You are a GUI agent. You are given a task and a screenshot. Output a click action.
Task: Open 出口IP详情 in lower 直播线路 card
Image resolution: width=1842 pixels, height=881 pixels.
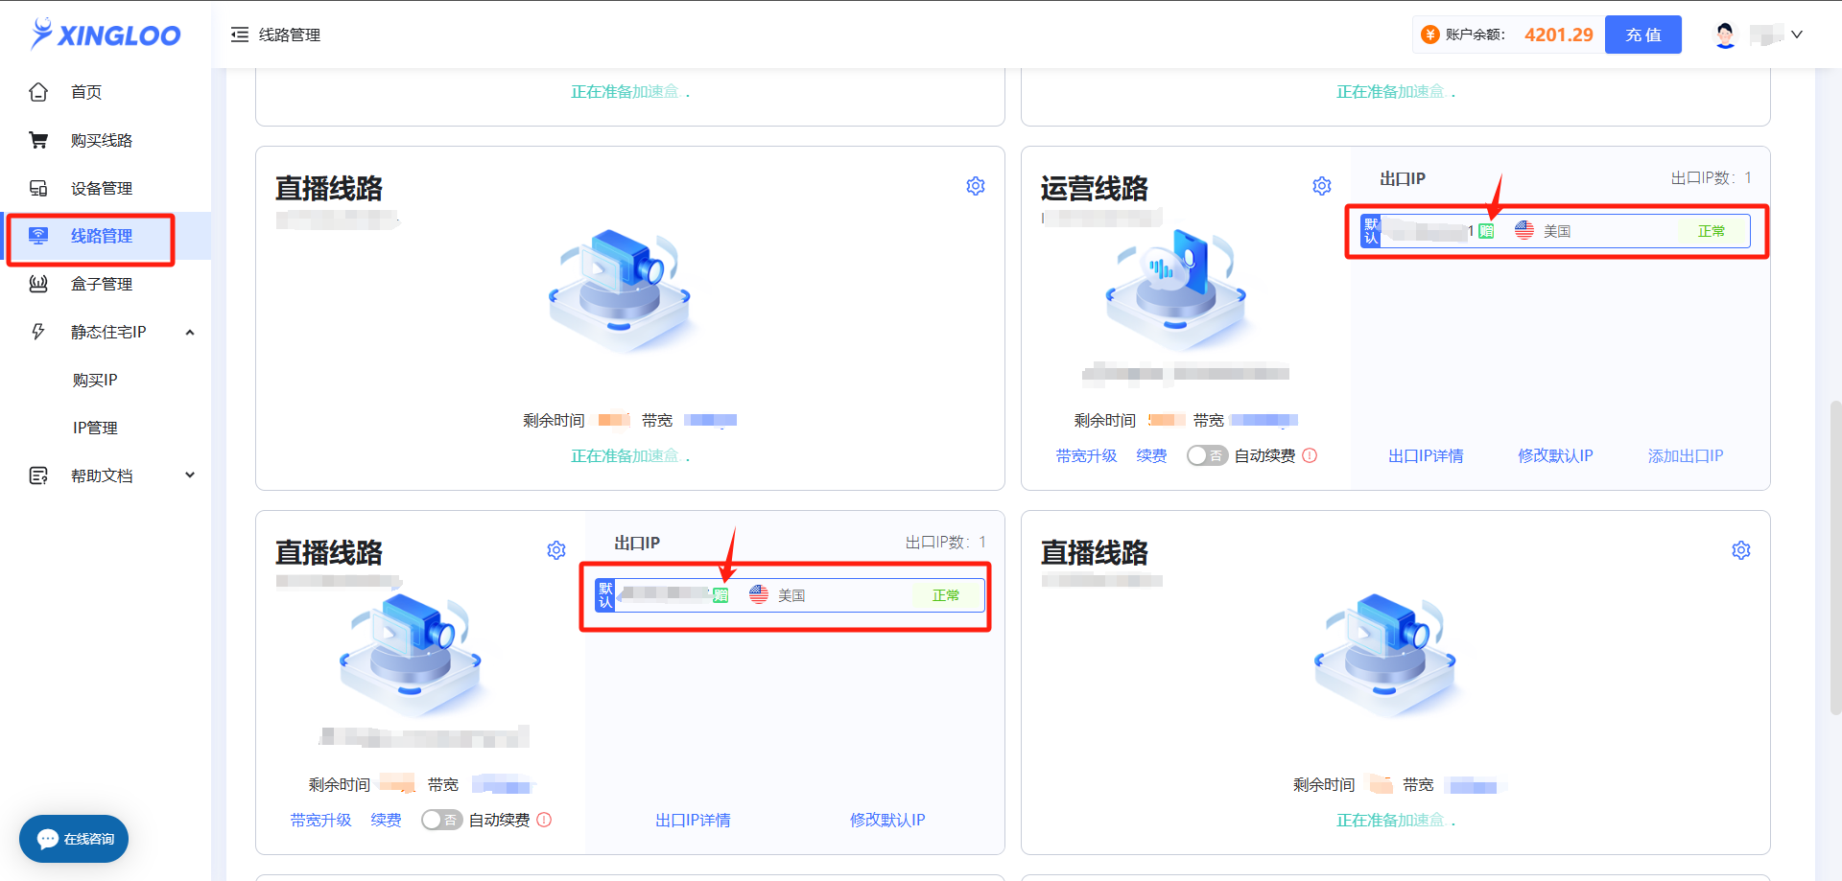[x=693, y=820]
